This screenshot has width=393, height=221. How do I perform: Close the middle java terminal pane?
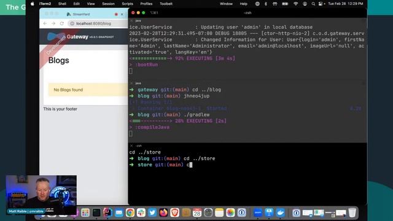(131, 83)
